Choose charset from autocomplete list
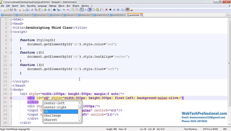The width and height of the screenshot is (231, 131). click(61, 120)
